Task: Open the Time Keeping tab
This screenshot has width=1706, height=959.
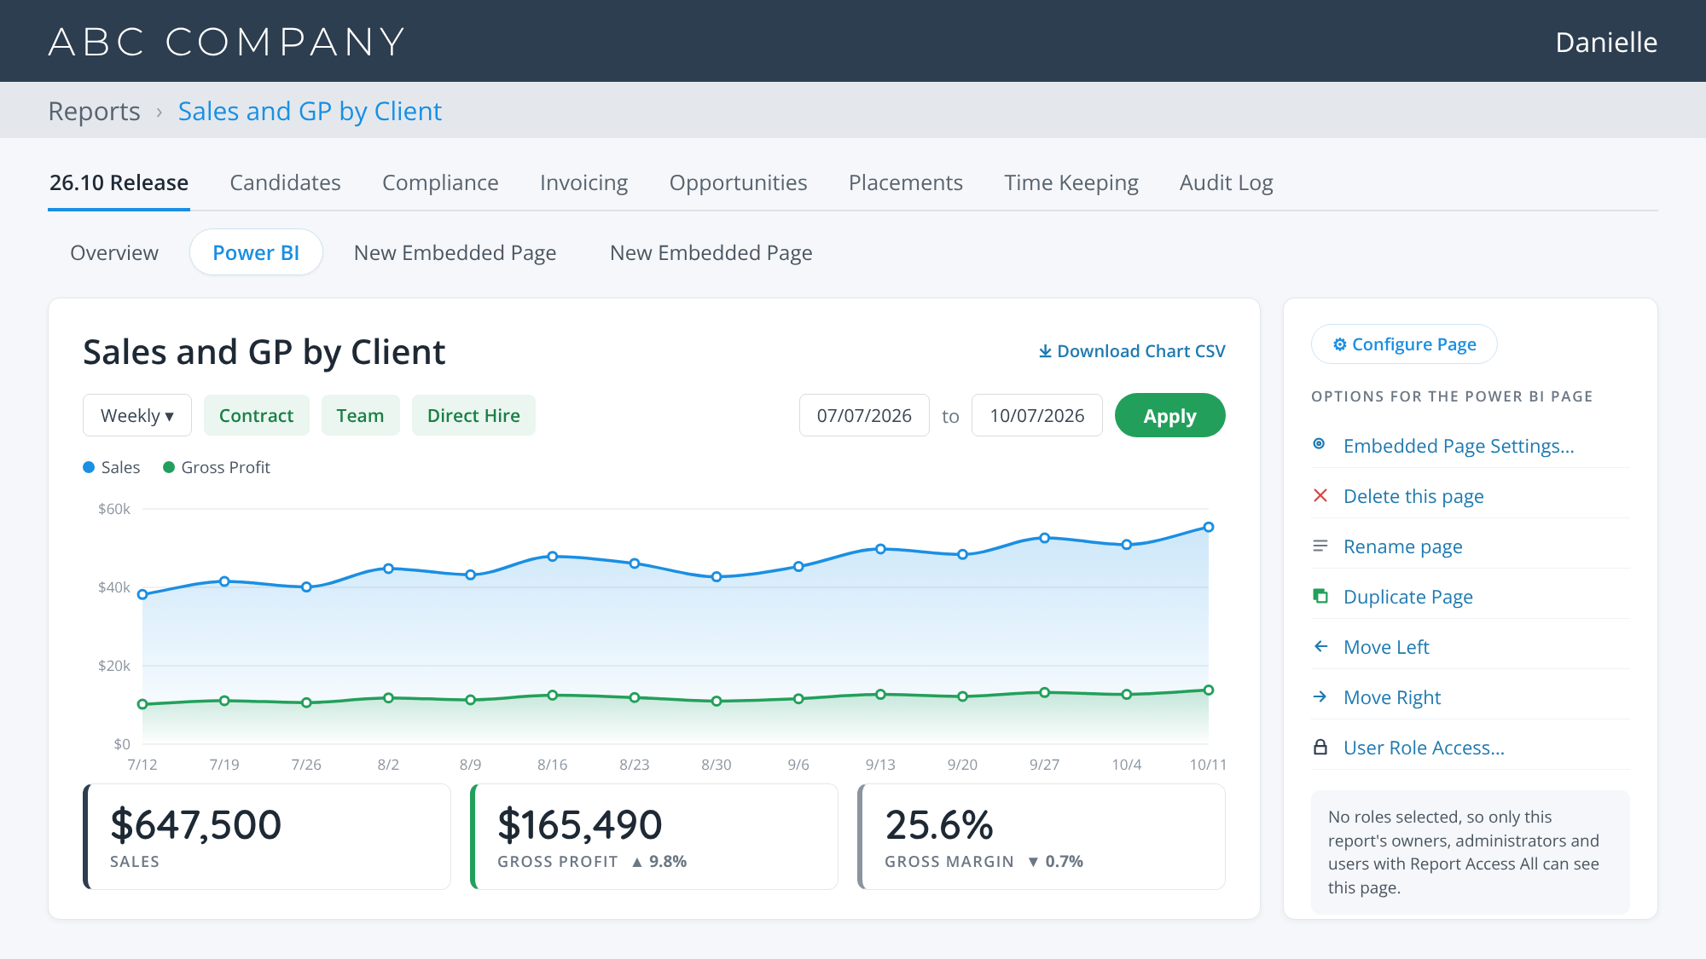Action: (1071, 182)
